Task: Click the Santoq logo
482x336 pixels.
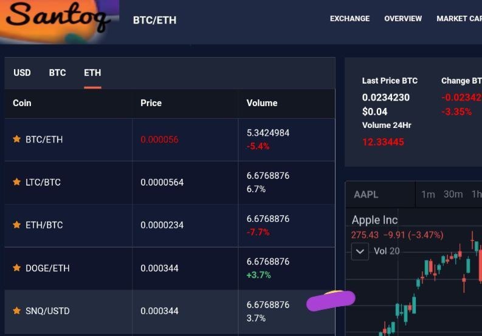Action: (58, 19)
